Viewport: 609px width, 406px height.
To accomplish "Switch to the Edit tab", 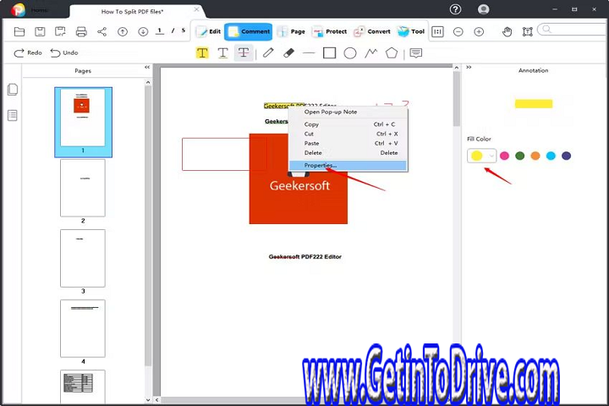I will (x=208, y=31).
